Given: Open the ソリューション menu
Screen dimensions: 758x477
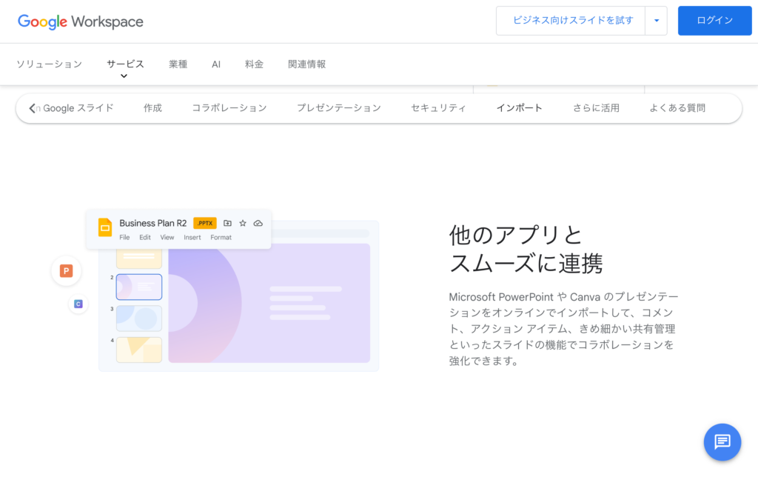Looking at the screenshot, I should click(x=50, y=64).
